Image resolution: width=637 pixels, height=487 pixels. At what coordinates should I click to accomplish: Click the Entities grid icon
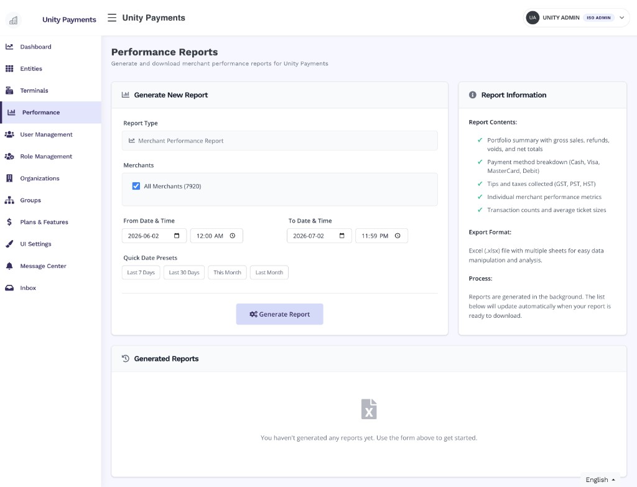[x=9, y=68]
